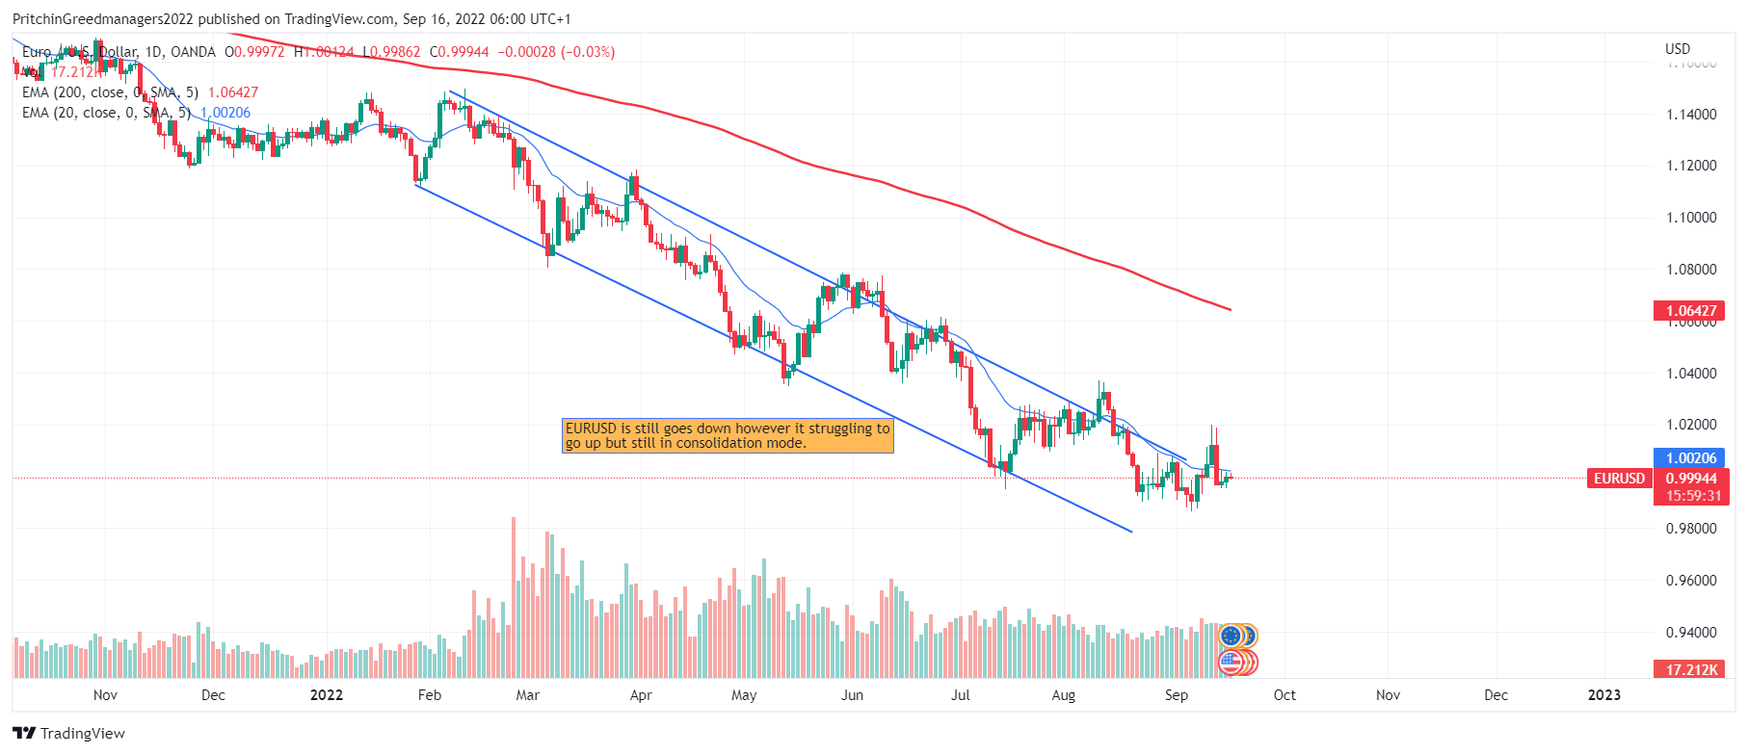Click the Sep label on the time axis

pyautogui.click(x=1177, y=695)
